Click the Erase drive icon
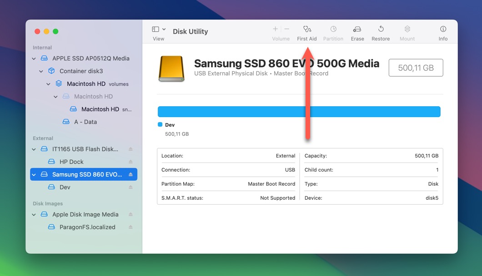 357,29
